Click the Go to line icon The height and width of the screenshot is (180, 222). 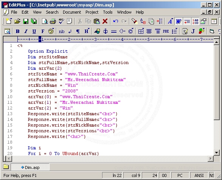[x=160, y=22]
